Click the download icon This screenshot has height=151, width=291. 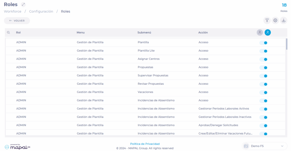coord(284,20)
